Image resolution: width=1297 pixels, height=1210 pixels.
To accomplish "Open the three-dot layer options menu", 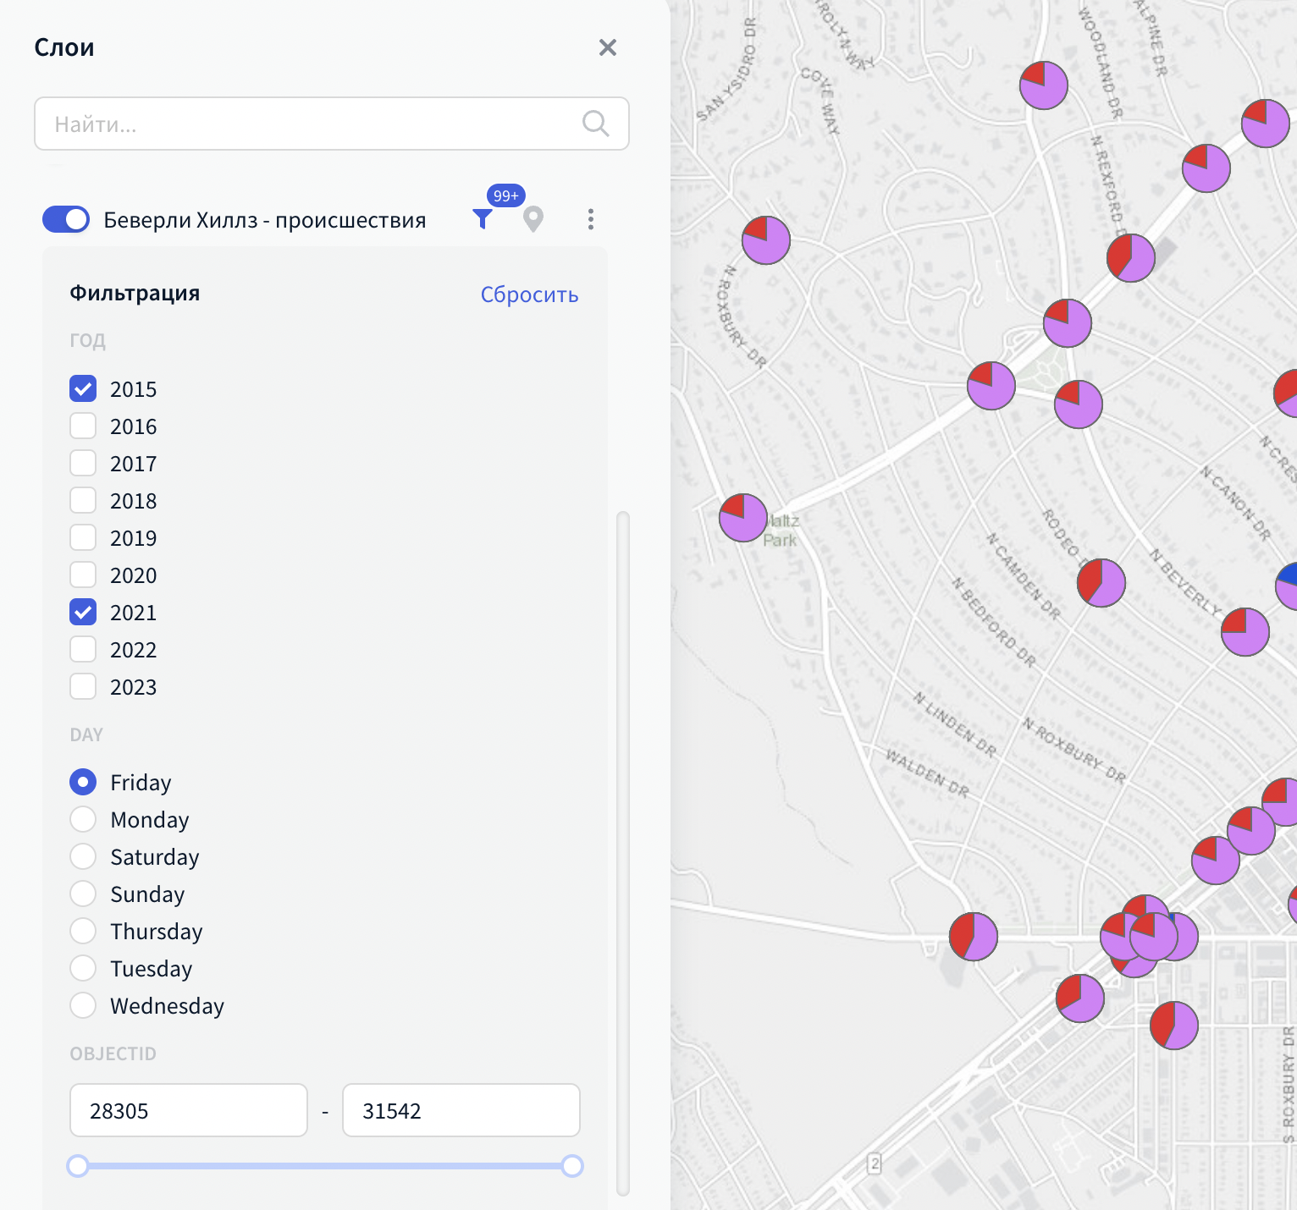I will tap(590, 219).
